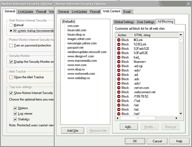
Task: Click block icon beside #CLink entry
Action: tap(119, 40)
